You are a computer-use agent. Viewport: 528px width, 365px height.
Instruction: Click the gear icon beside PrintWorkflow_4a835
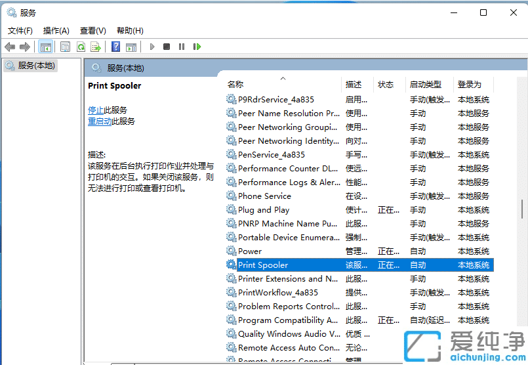231,293
